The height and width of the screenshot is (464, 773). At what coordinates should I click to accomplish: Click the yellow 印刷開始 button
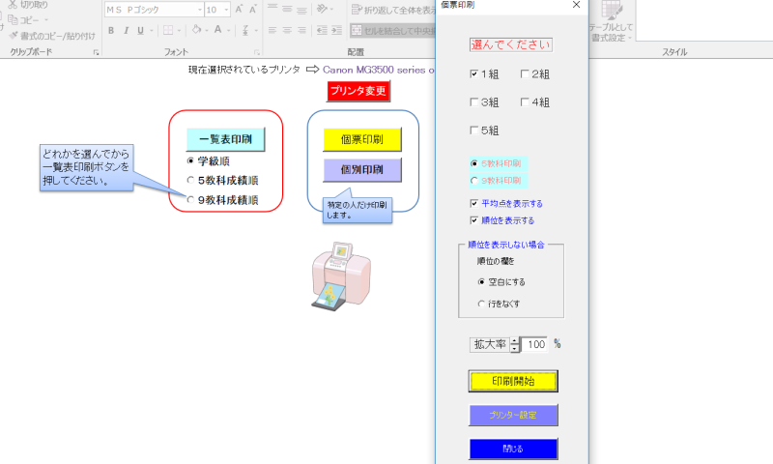pyautogui.click(x=513, y=381)
